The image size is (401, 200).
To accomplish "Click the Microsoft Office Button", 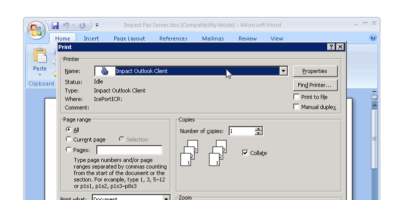I will pyautogui.click(x=37, y=29).
